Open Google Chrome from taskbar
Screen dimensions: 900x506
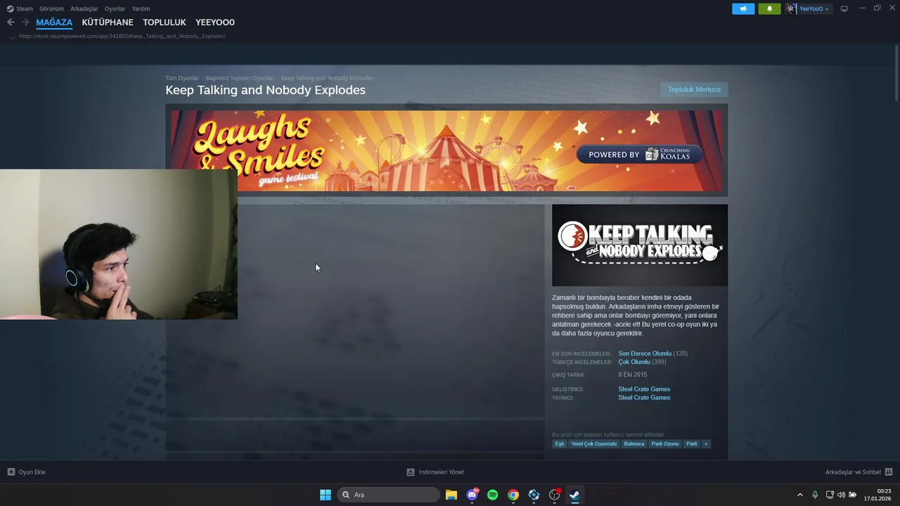[x=513, y=495]
